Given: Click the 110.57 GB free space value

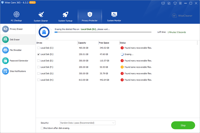Looking at the screenshot, I should point(104,61).
